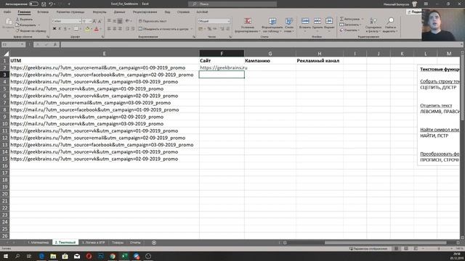This screenshot has width=465, height=261.
Task: Click the Clear (Очистить) button
Action: [x=350, y=30]
